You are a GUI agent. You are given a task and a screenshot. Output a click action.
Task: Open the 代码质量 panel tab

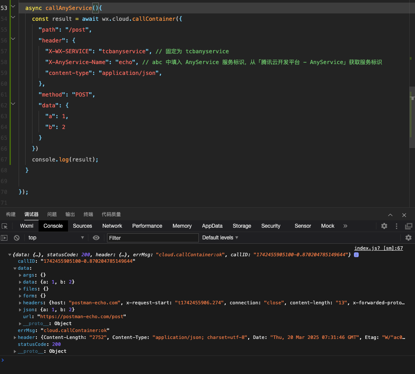click(111, 214)
